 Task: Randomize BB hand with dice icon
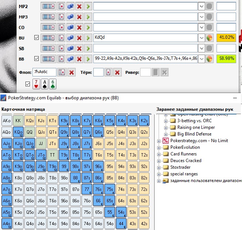click(70, 59)
